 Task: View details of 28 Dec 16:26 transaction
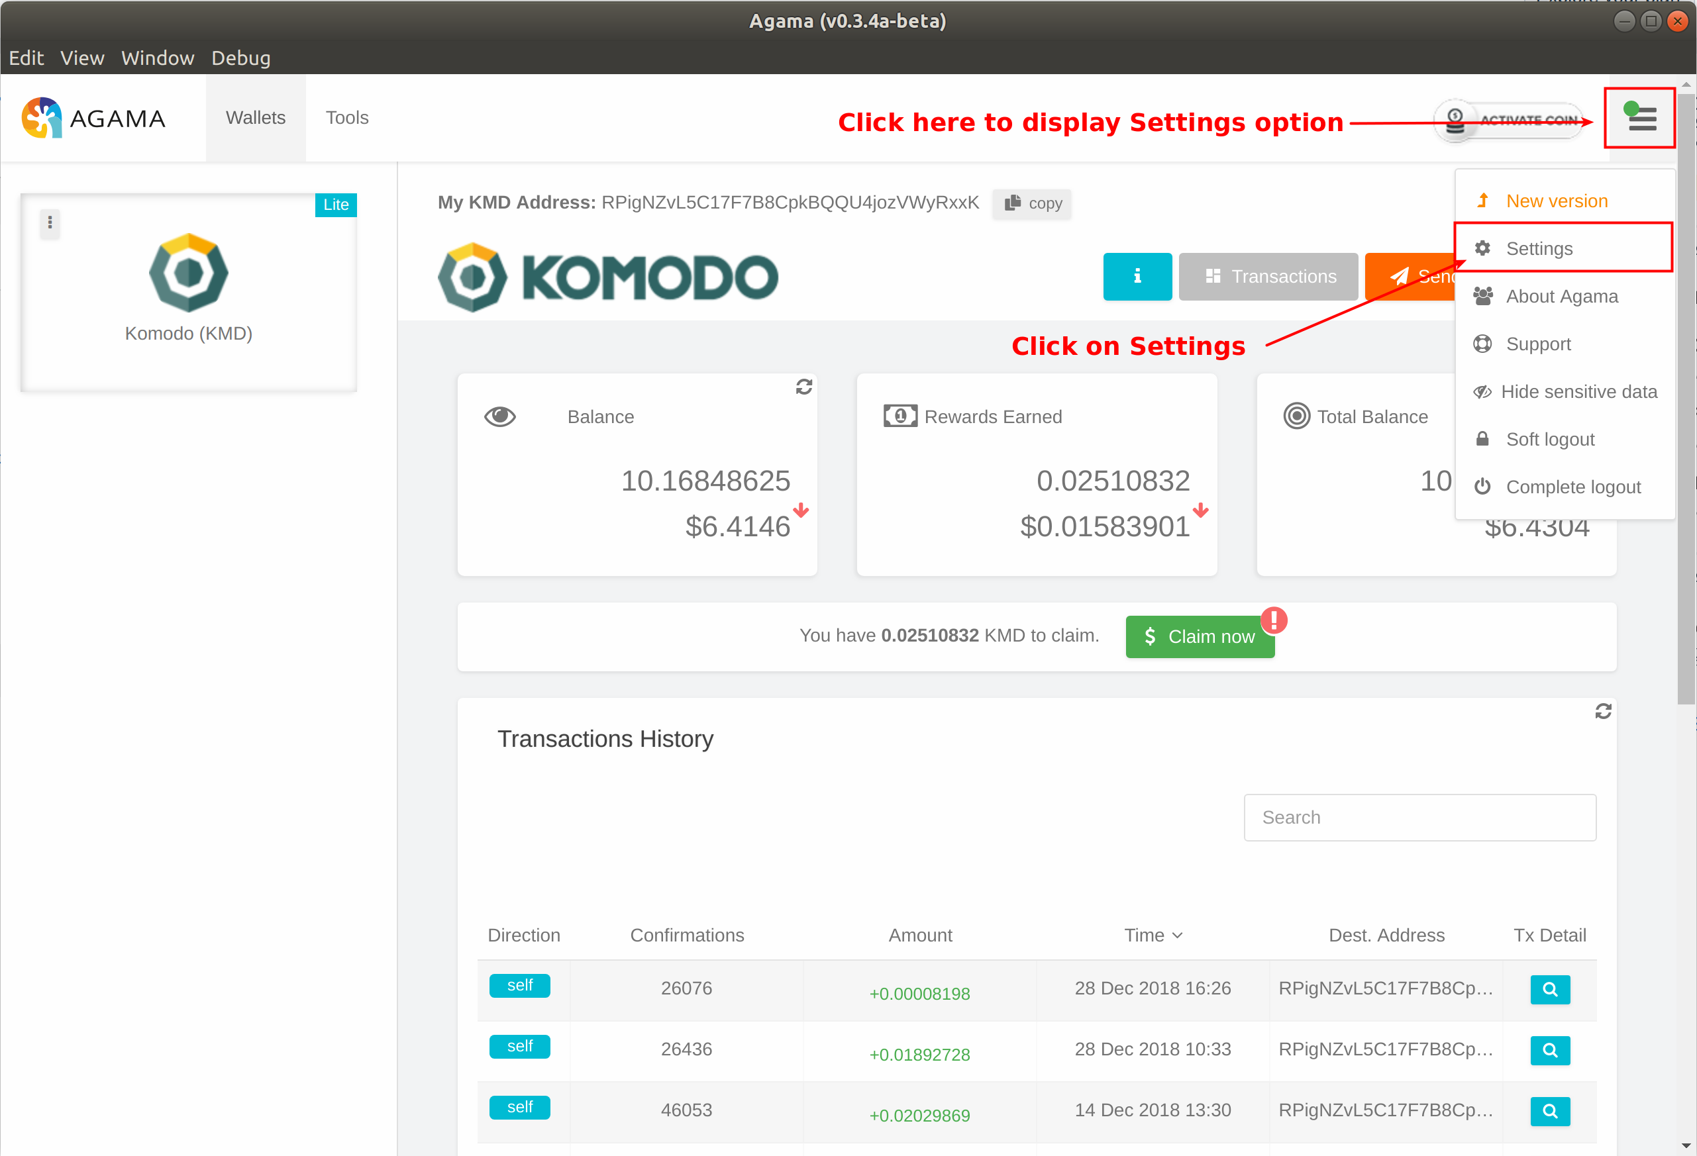(x=1549, y=990)
